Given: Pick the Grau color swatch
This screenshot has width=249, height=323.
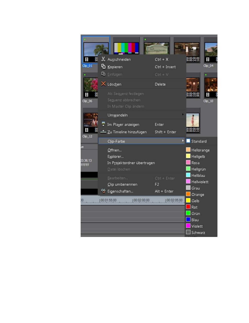Looking at the screenshot, I should (188, 188).
